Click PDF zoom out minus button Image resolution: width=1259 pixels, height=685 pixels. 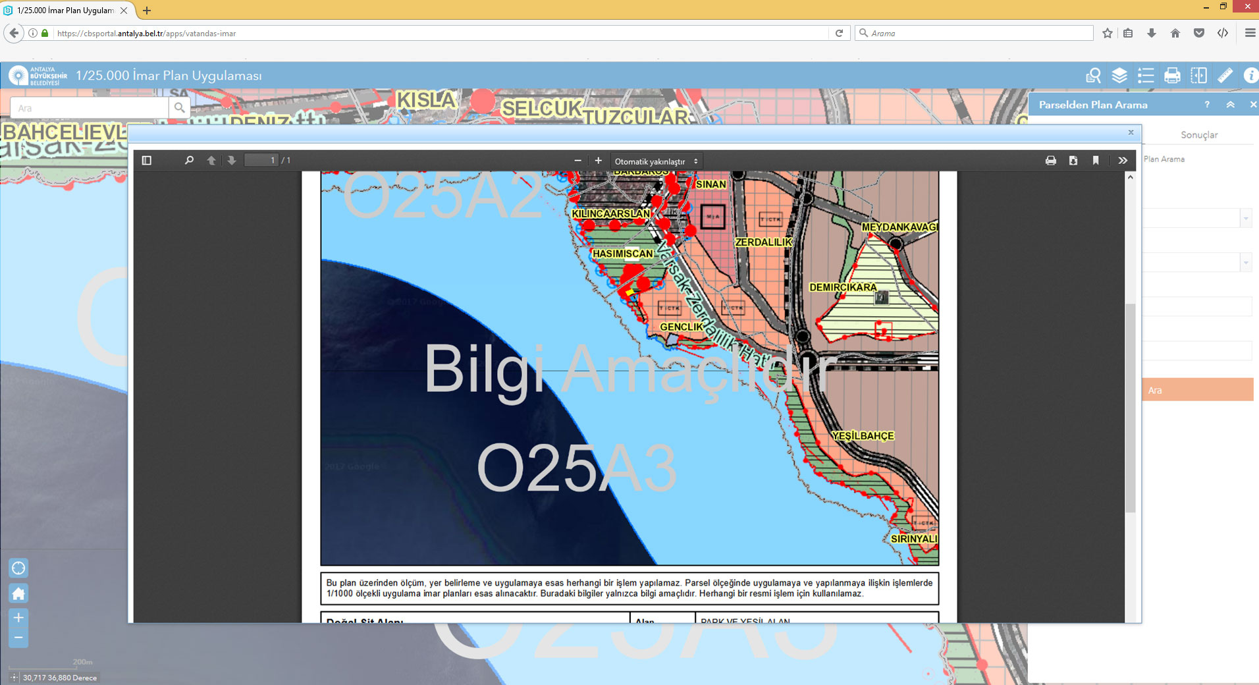click(x=577, y=161)
